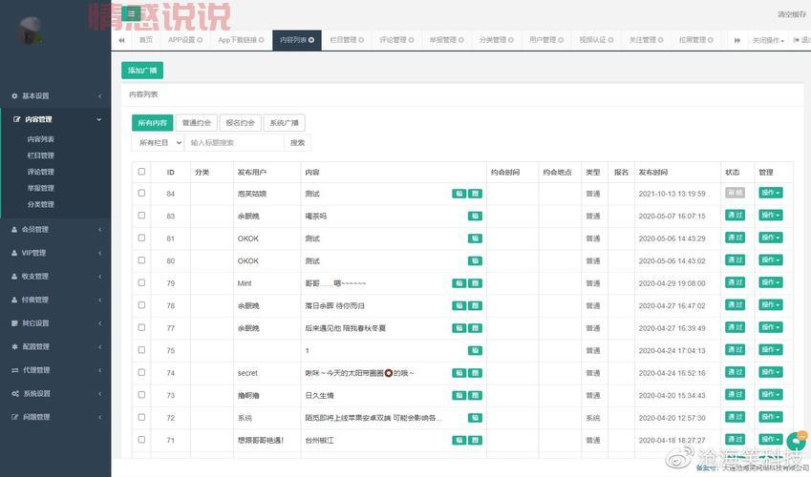Expand the 收支管理 sidebar section
Image resolution: width=811 pixels, height=477 pixels.
coord(55,277)
